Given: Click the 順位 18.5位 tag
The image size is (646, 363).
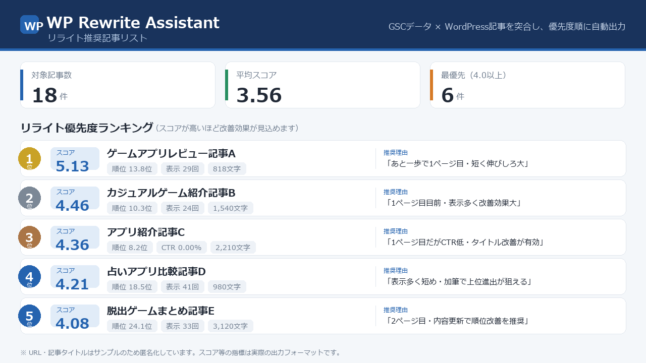Looking at the screenshot, I should coord(132,287).
